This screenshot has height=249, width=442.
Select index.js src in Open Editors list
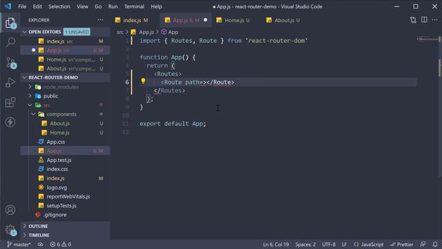(x=65, y=41)
